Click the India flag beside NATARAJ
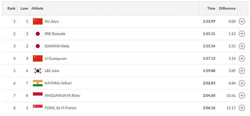 [x=38, y=83]
